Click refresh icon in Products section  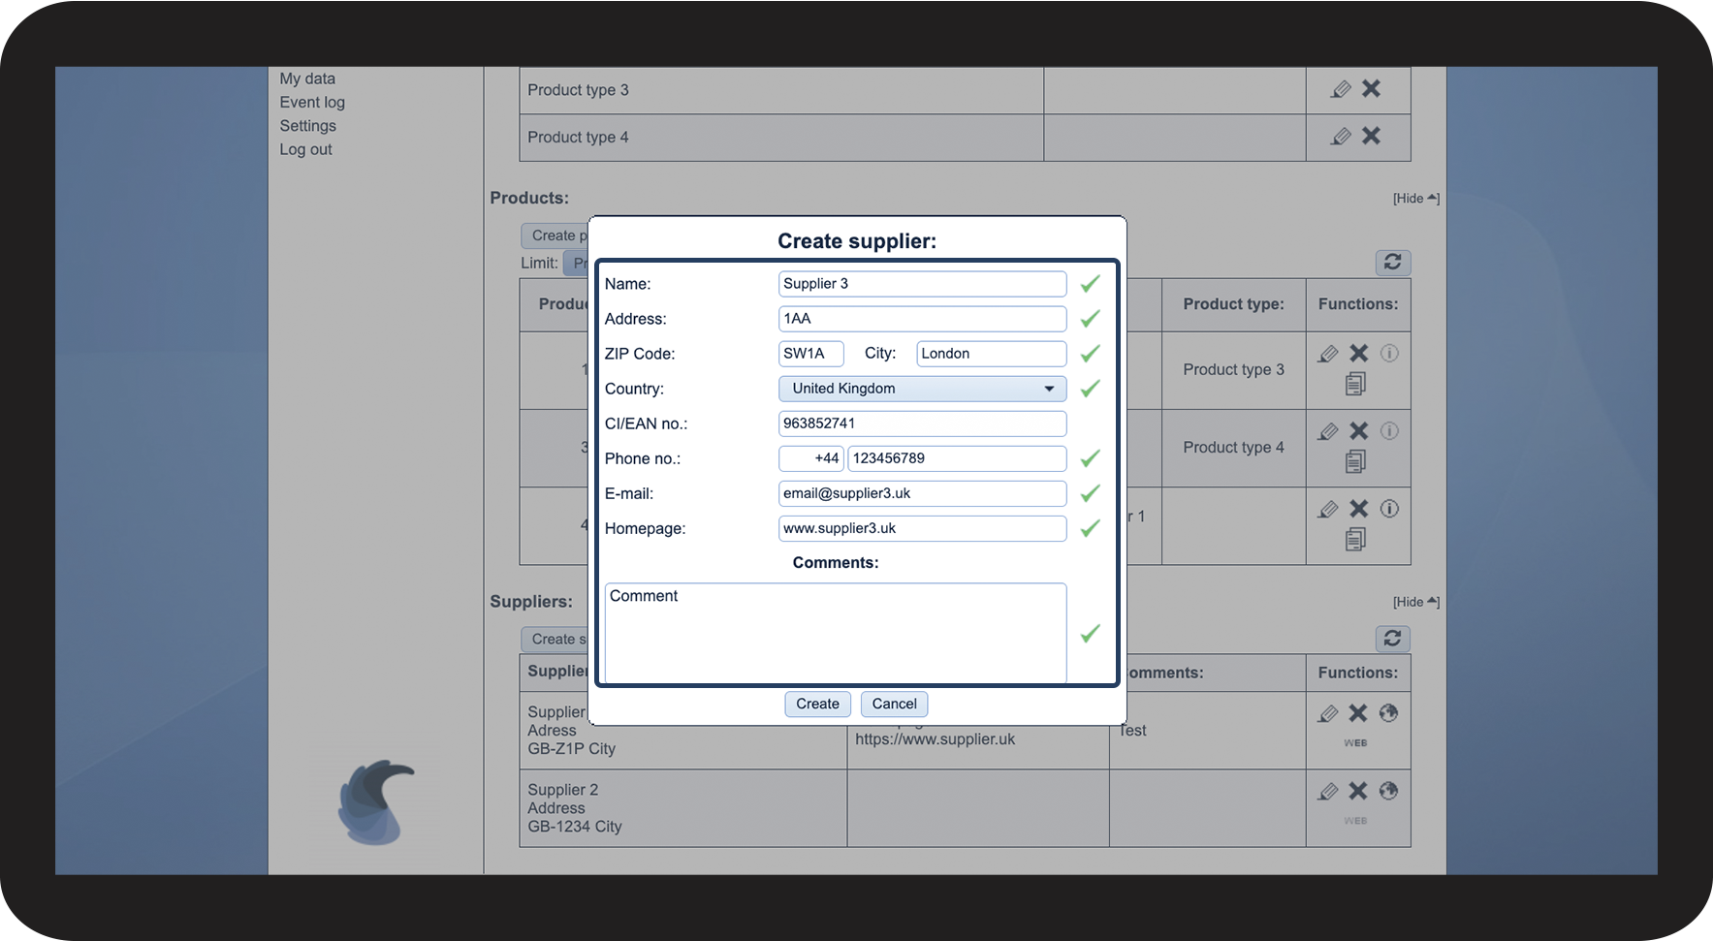[x=1392, y=263]
